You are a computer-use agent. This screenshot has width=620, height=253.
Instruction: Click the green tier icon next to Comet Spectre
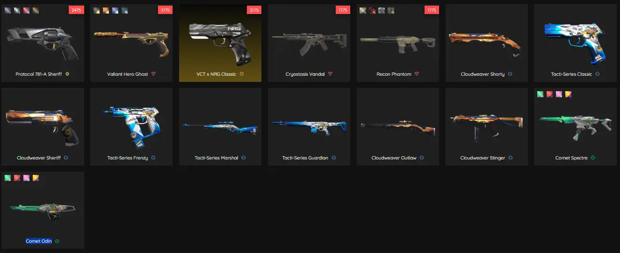point(593,158)
